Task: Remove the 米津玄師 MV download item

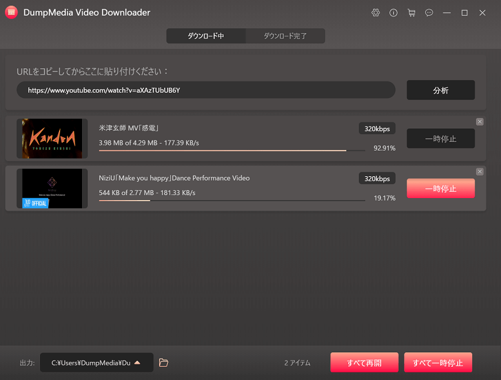Action: click(480, 122)
